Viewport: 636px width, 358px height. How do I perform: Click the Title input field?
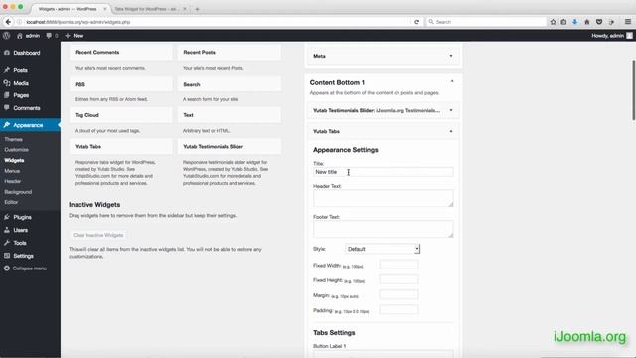384,172
